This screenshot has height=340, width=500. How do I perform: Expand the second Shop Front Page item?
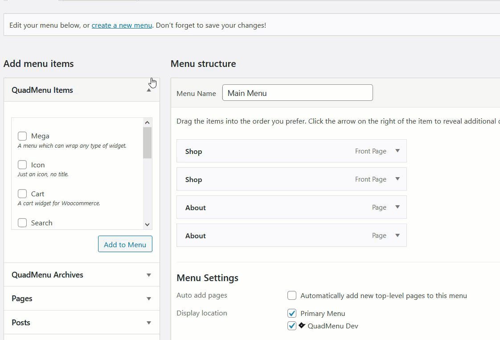[x=398, y=179]
